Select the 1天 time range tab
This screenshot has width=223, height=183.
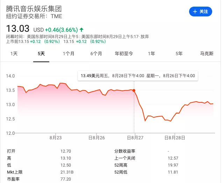[14, 54]
